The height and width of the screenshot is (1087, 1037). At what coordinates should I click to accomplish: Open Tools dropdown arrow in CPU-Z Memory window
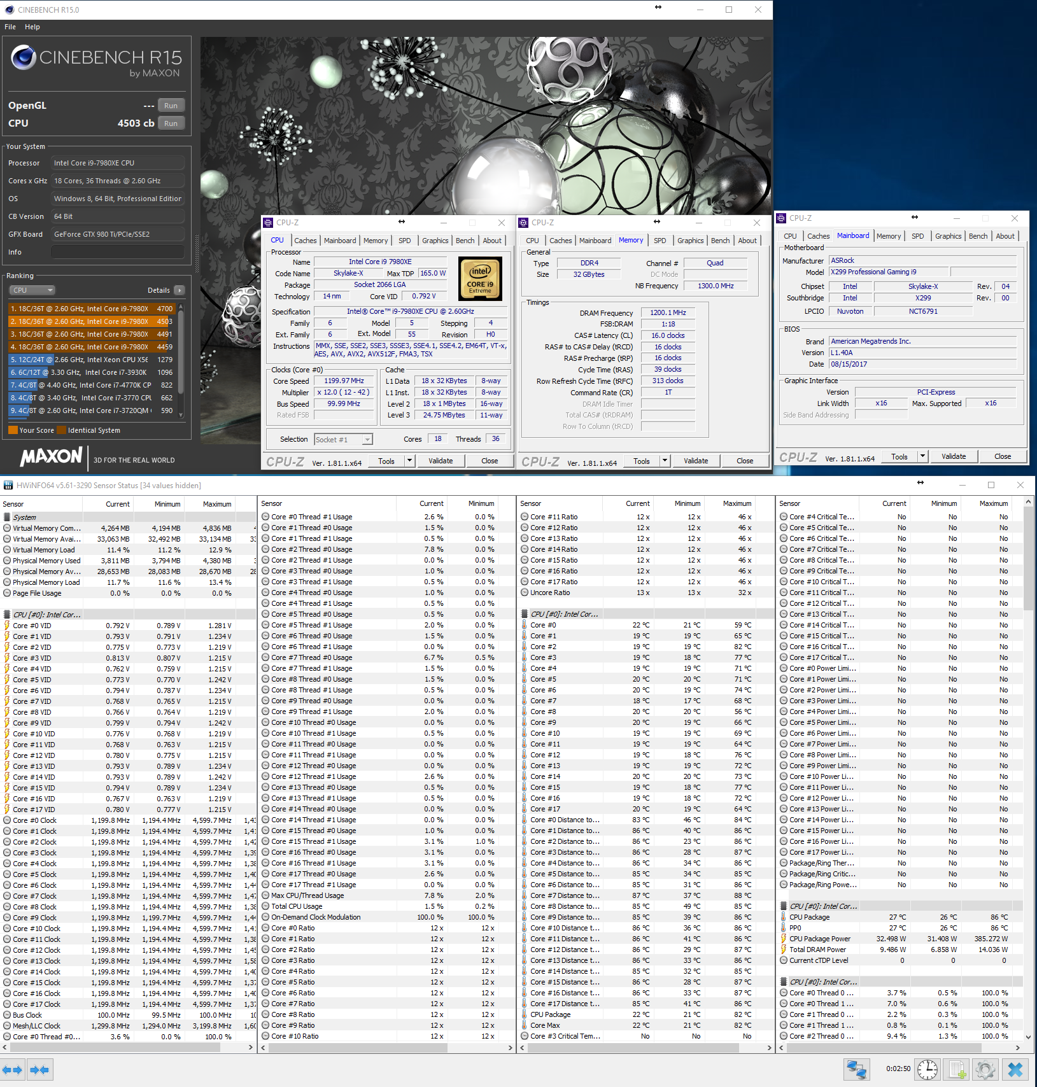[x=665, y=461]
